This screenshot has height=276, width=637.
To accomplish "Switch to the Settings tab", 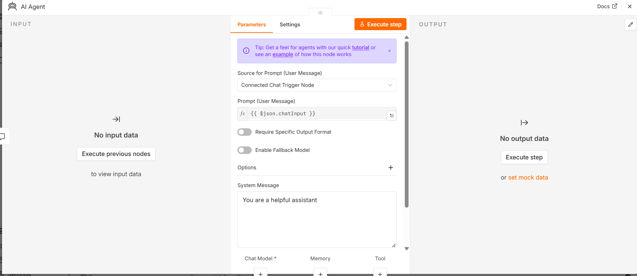I will point(290,25).
